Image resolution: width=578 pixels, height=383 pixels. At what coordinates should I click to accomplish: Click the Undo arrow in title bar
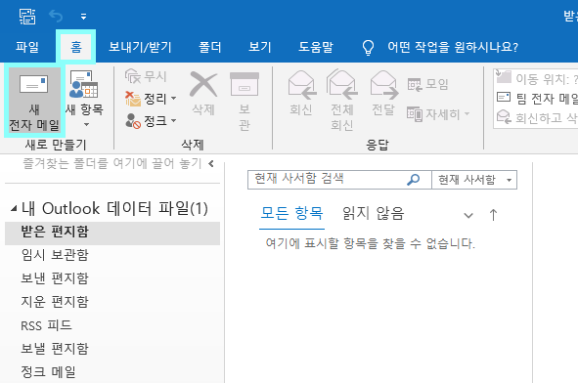click(56, 17)
